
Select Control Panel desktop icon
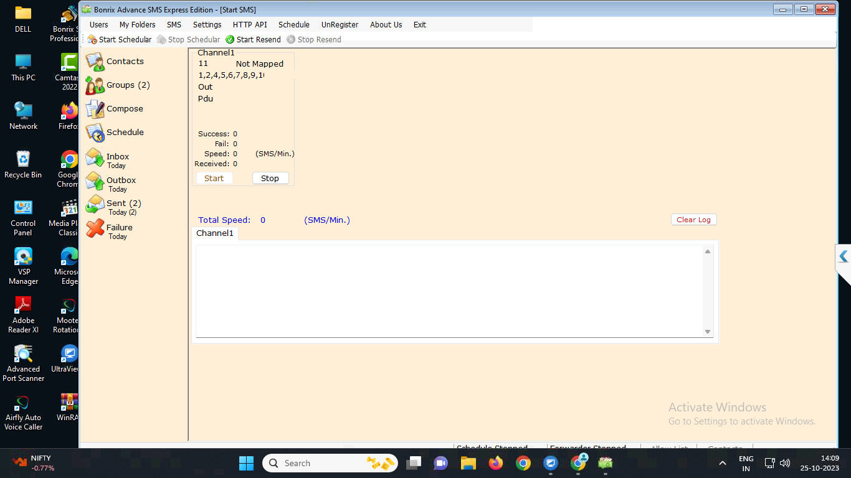23,218
